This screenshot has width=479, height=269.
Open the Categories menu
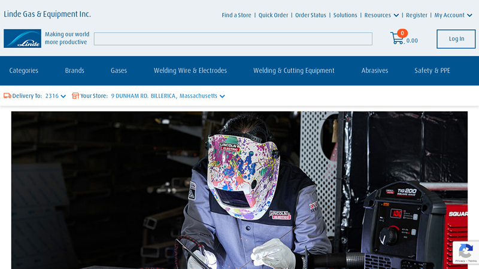click(x=24, y=71)
